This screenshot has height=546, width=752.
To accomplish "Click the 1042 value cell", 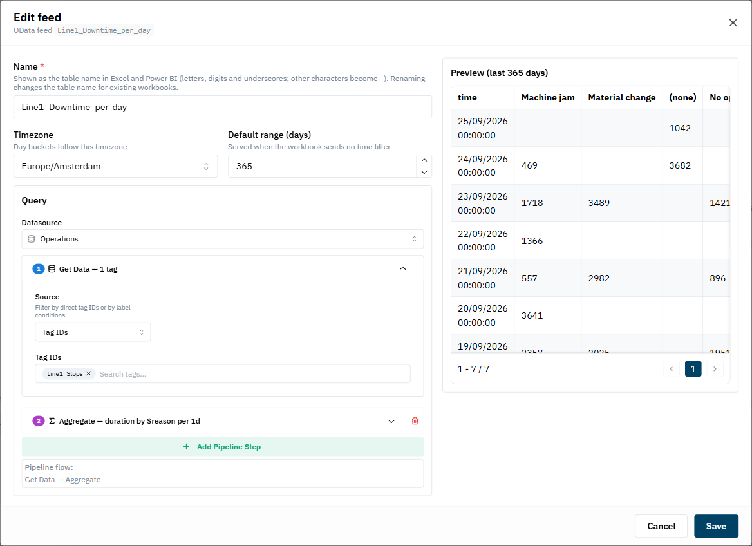I will tap(682, 128).
